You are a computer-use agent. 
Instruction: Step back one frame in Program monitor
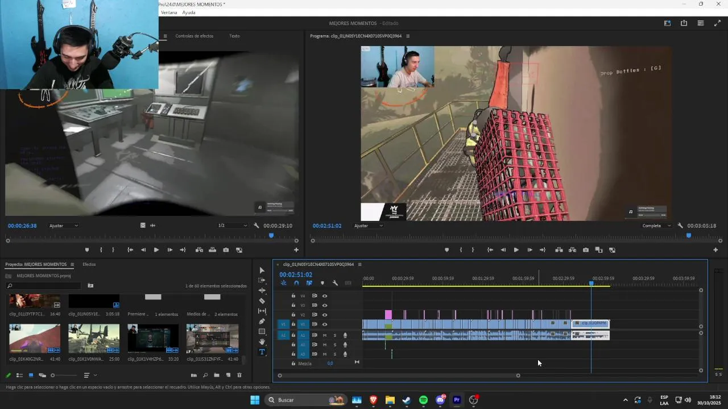(503, 250)
